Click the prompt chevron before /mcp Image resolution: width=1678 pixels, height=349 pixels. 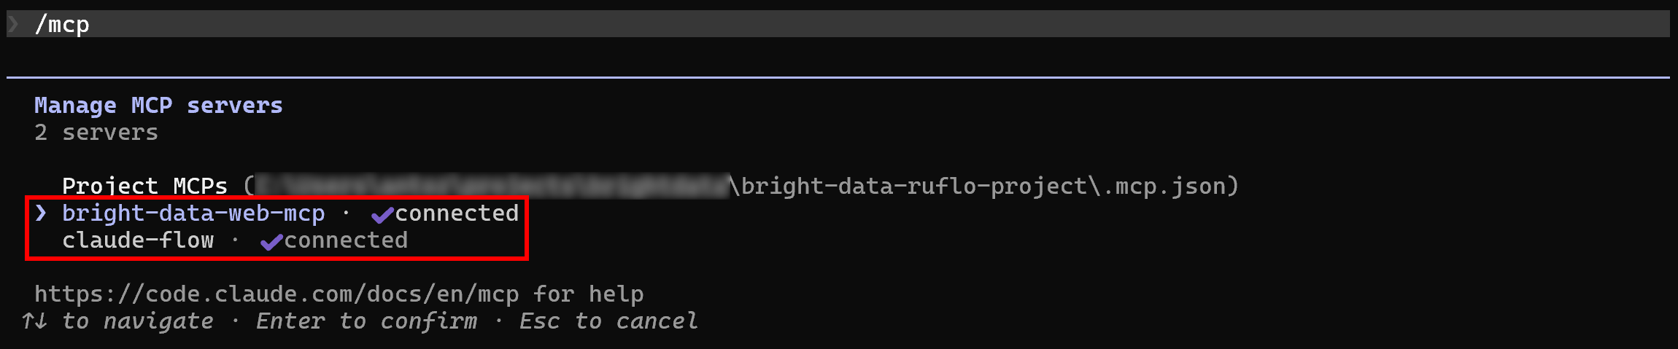click(x=13, y=24)
